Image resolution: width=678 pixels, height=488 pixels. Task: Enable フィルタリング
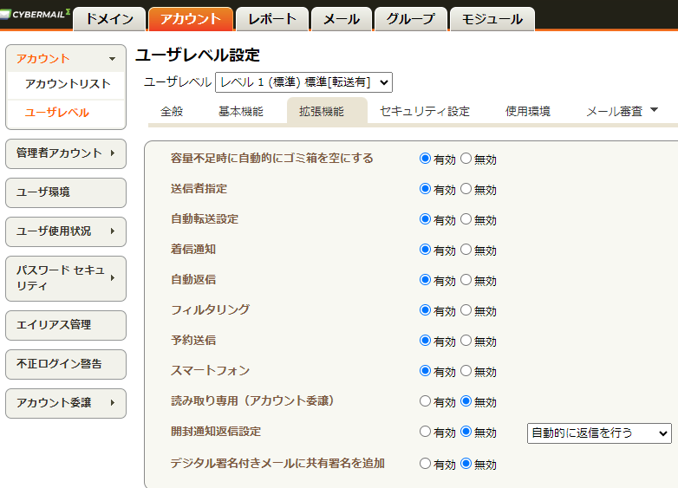(425, 310)
